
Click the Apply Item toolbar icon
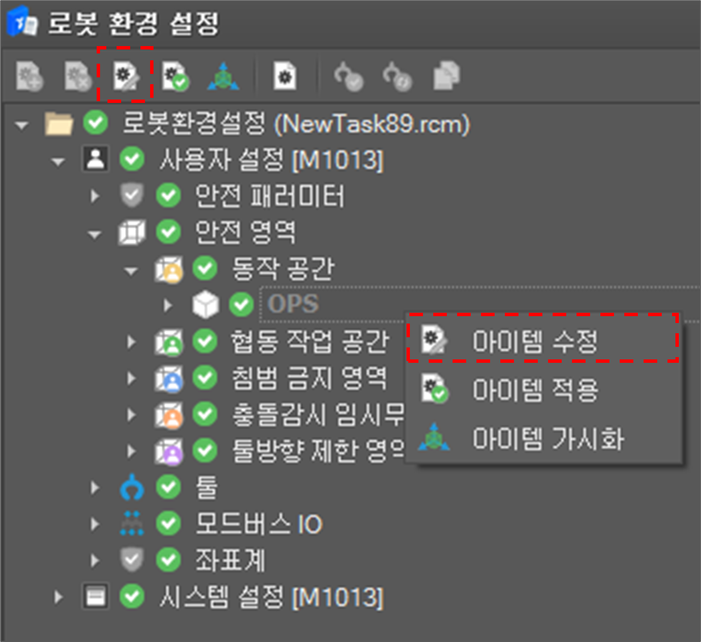(x=175, y=76)
